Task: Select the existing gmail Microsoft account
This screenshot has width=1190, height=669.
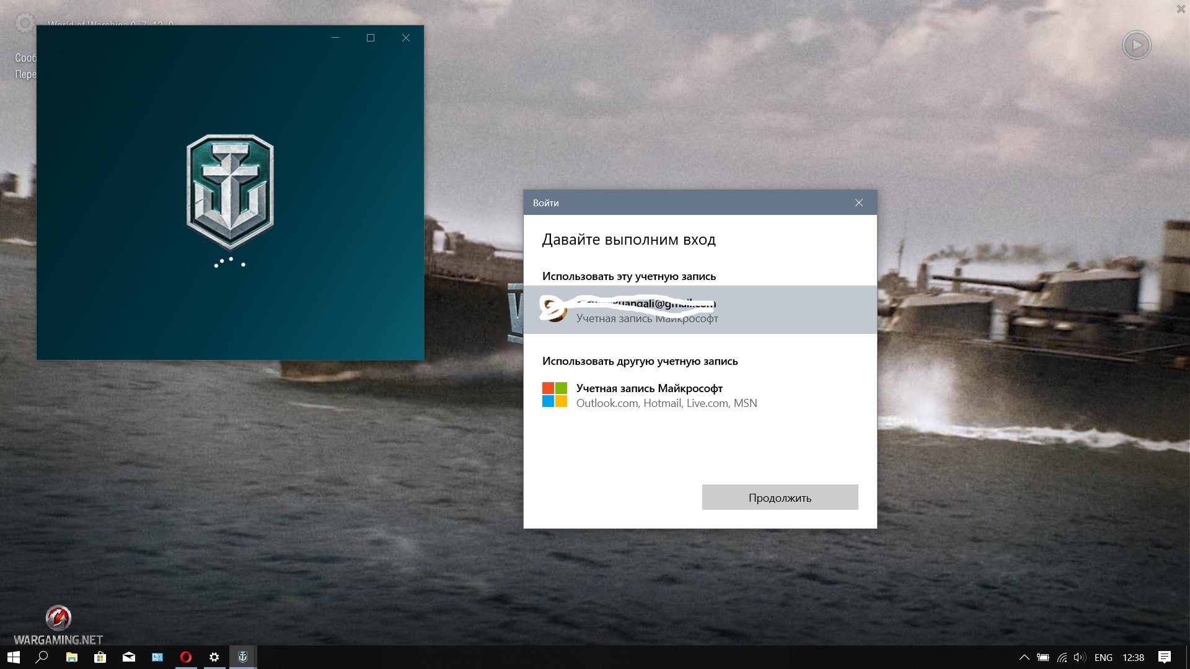Action: pos(700,310)
